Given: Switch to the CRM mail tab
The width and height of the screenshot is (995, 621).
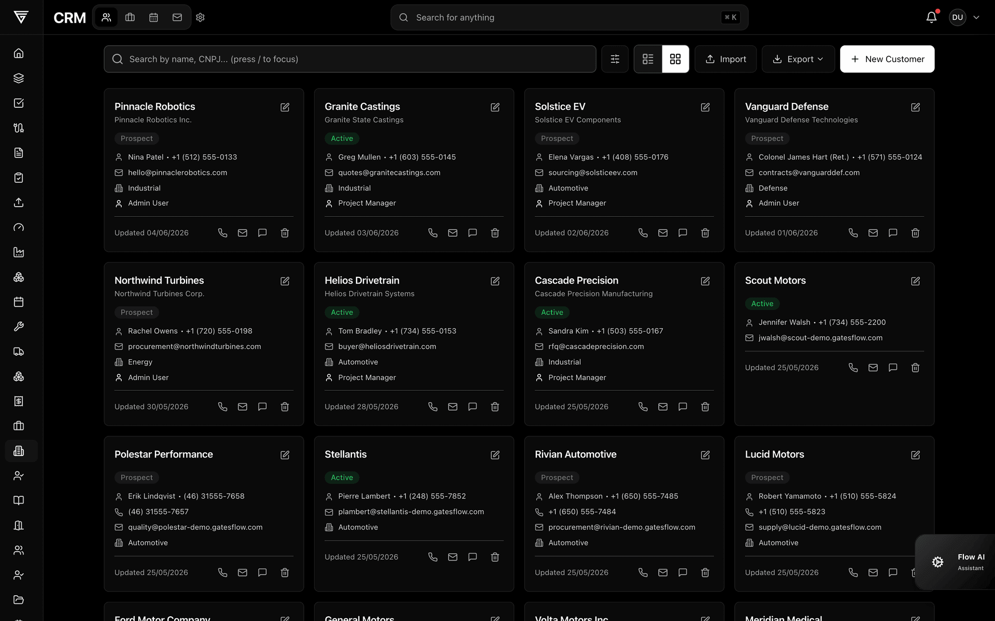Looking at the screenshot, I should (177, 17).
